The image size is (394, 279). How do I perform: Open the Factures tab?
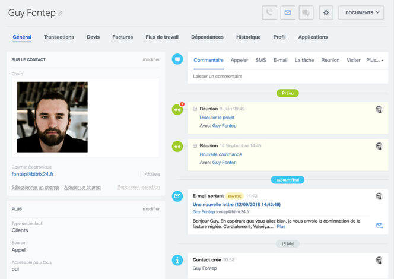(x=122, y=37)
